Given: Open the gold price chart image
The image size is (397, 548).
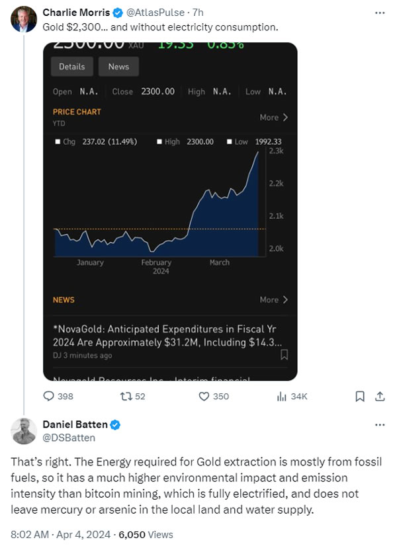Looking at the screenshot, I should [170, 212].
